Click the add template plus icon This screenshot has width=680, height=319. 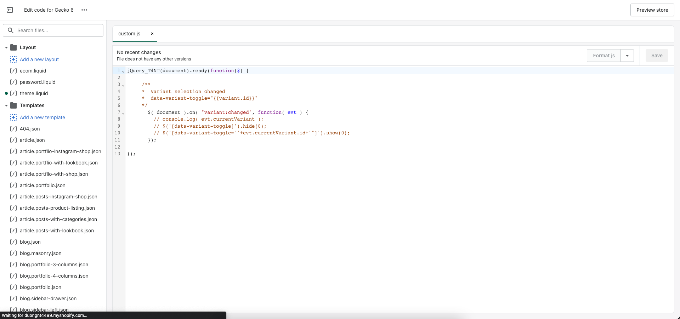tap(13, 117)
